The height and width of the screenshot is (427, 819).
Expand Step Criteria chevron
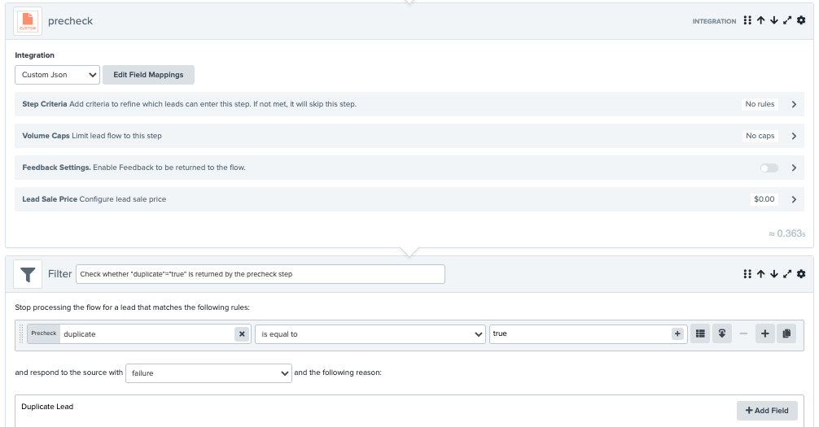(x=794, y=104)
